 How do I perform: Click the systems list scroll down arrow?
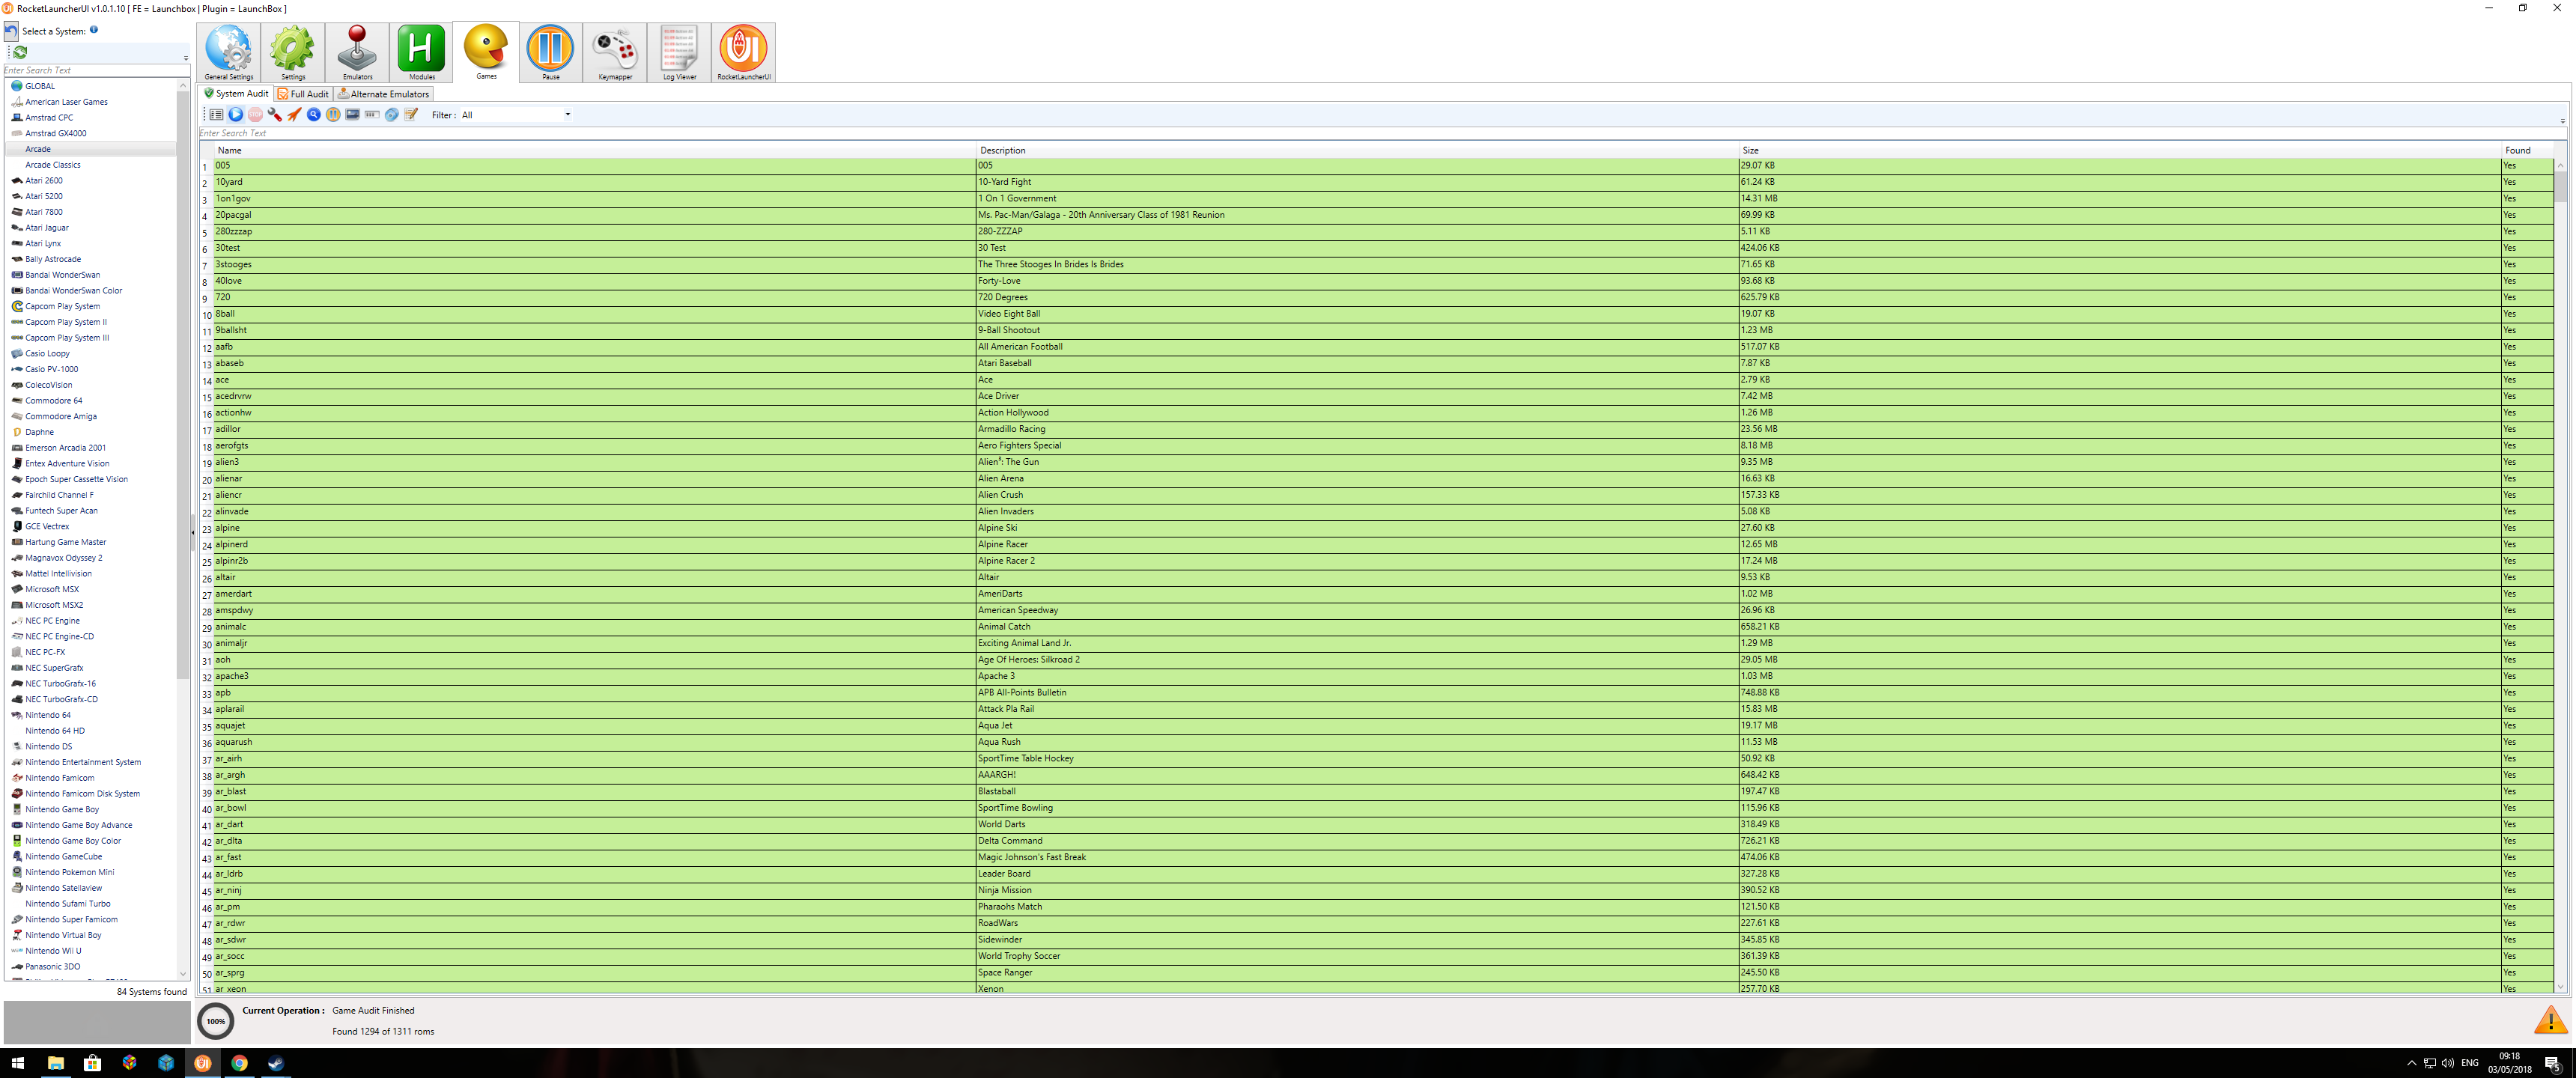point(182,973)
